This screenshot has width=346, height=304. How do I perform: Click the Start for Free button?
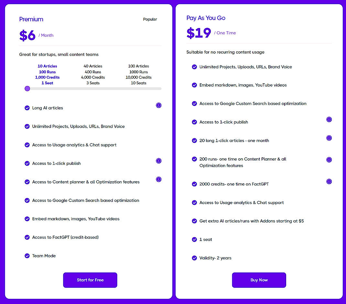coord(90,280)
